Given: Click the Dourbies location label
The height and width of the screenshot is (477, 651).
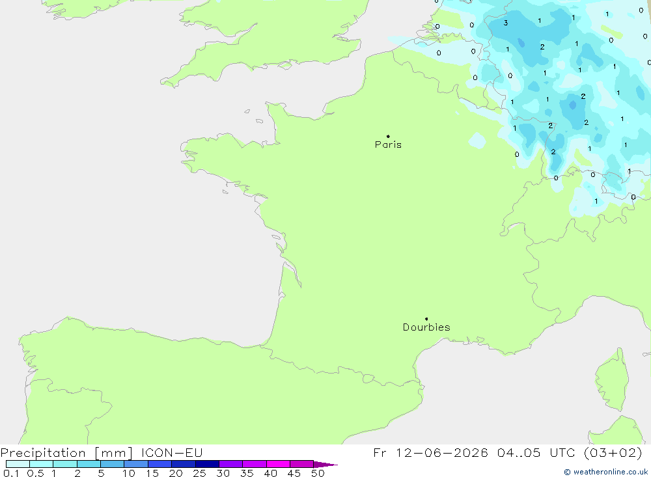Looking at the screenshot, I should [426, 327].
